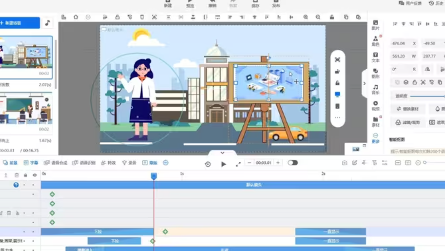Toggle lock icon in timeline header
The width and height of the screenshot is (445, 251).
(x=25, y=175)
